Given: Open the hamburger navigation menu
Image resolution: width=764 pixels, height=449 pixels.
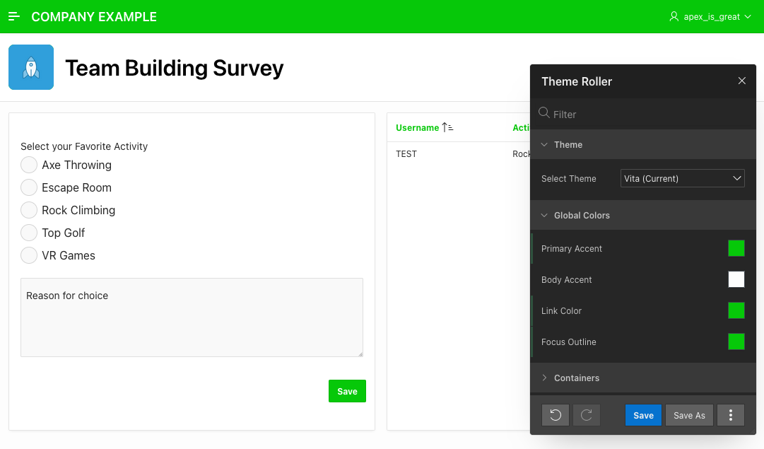Looking at the screenshot, I should tap(14, 16).
